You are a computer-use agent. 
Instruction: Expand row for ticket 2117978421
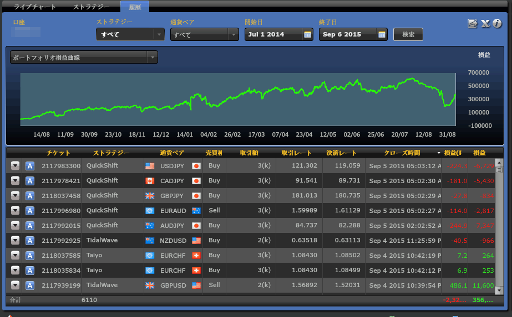[15, 180]
